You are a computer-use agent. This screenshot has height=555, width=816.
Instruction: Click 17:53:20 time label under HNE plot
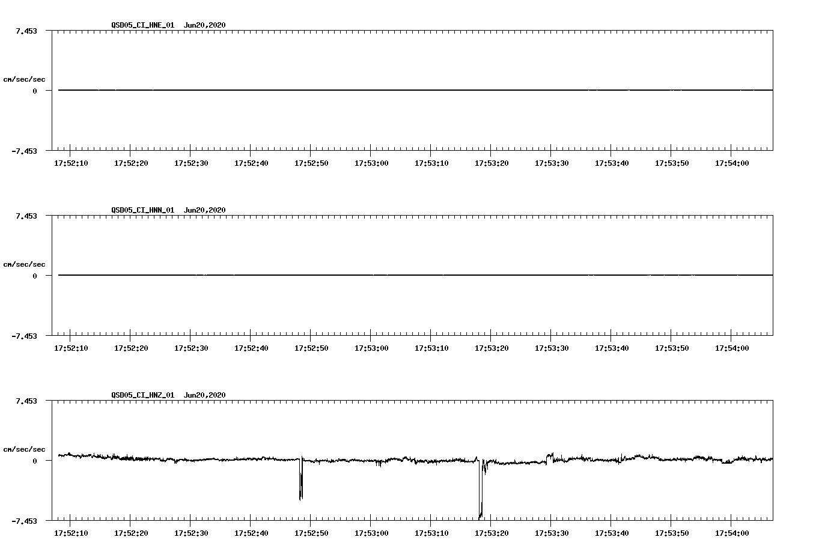tap(492, 163)
